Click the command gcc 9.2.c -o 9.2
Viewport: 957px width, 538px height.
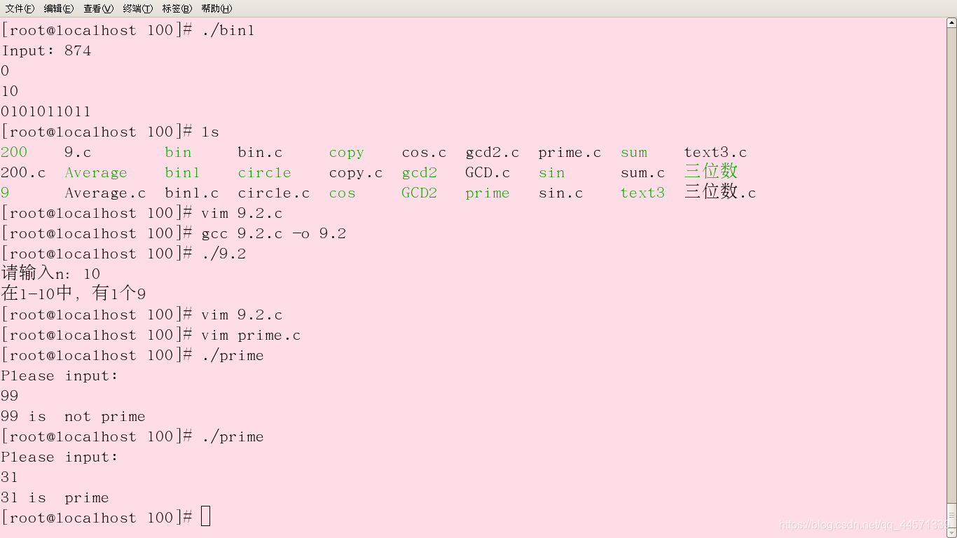pyautogui.click(x=274, y=234)
